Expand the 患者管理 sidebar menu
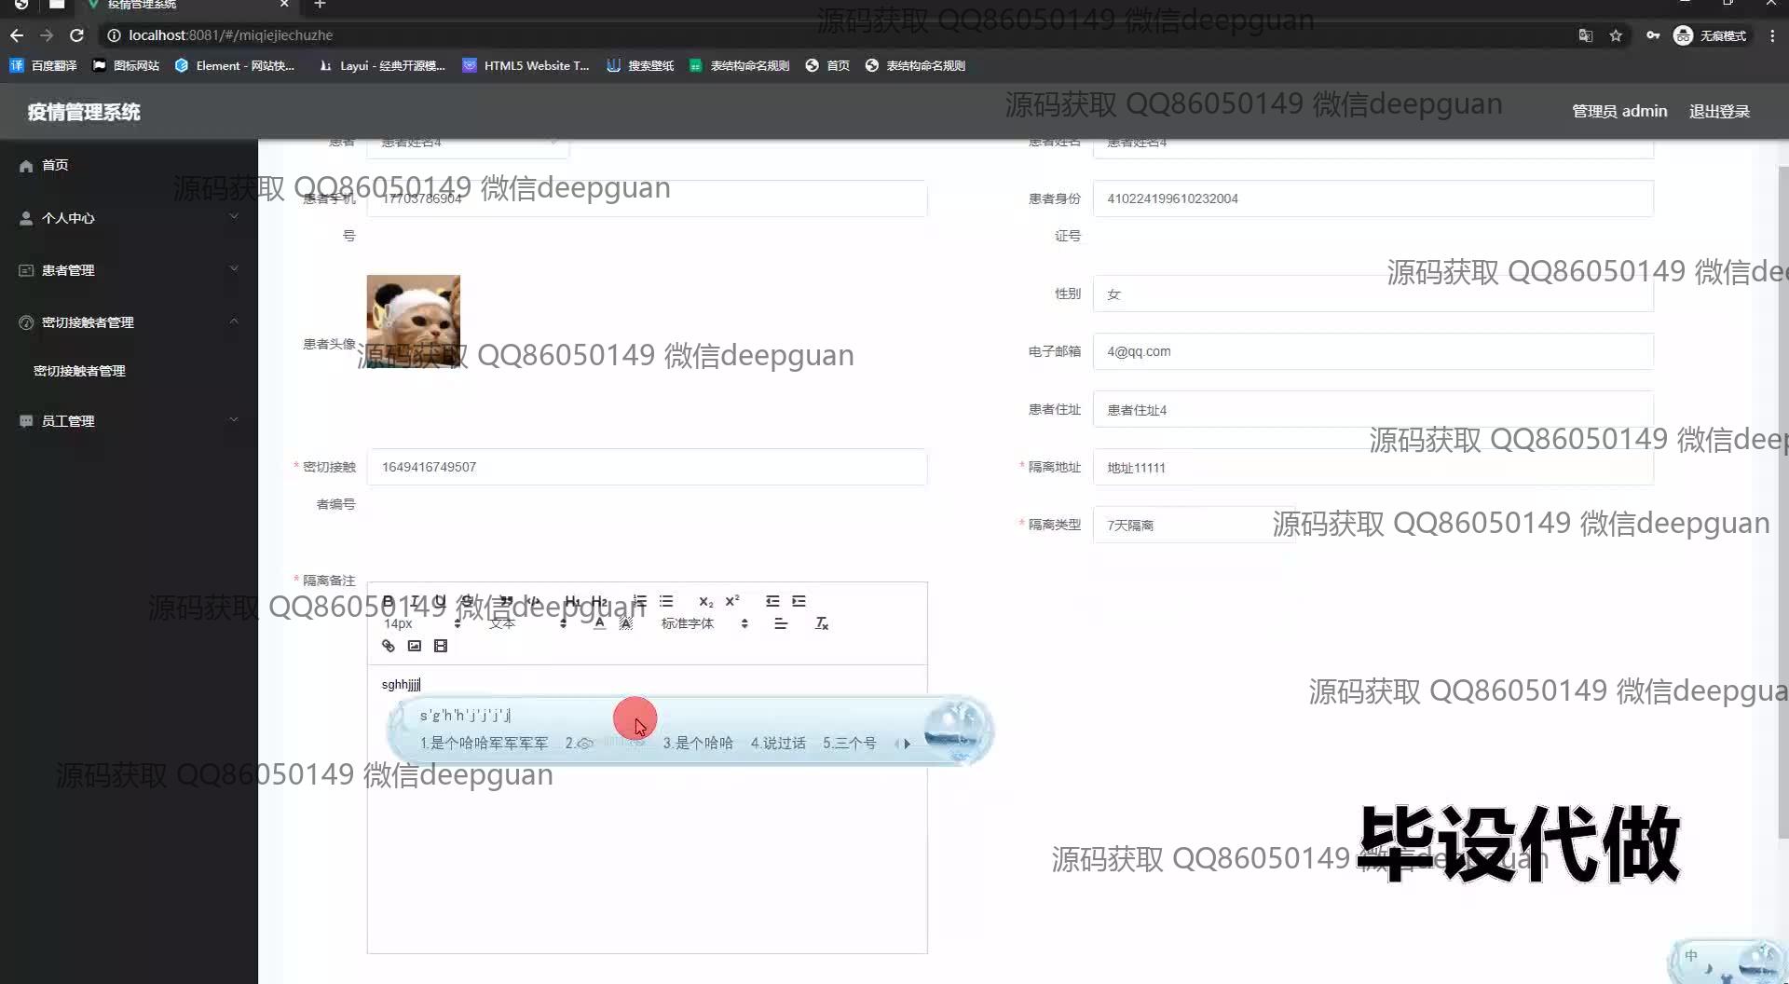The height and width of the screenshot is (984, 1789). pyautogui.click(x=129, y=270)
